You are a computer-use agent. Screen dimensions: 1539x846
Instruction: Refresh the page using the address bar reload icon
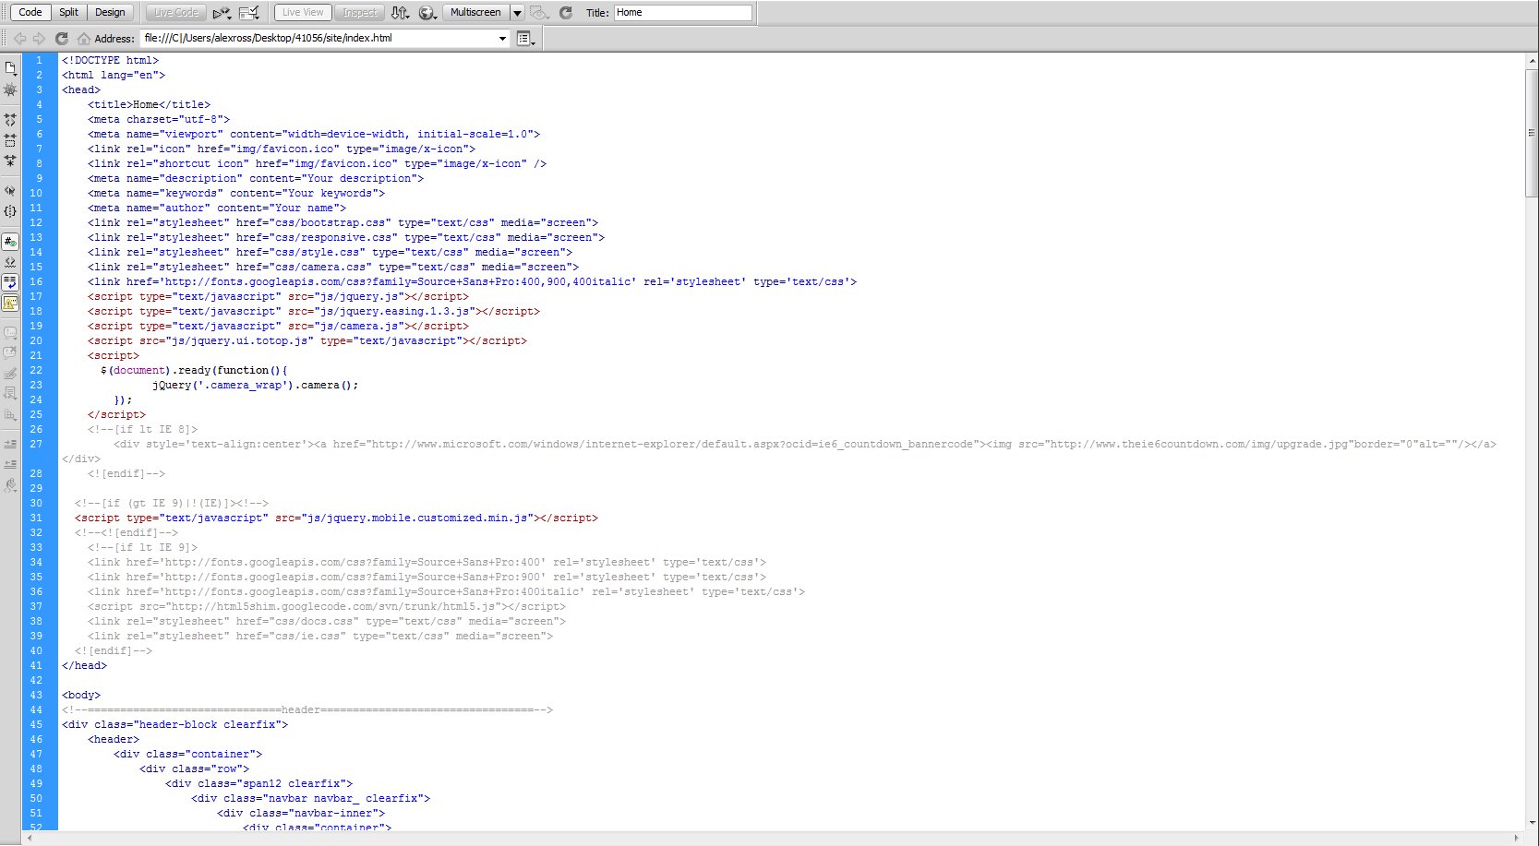tap(62, 39)
